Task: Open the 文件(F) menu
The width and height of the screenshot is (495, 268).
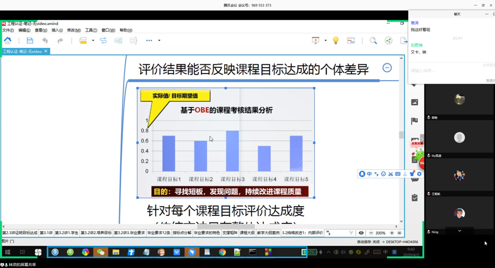Action: click(8, 30)
